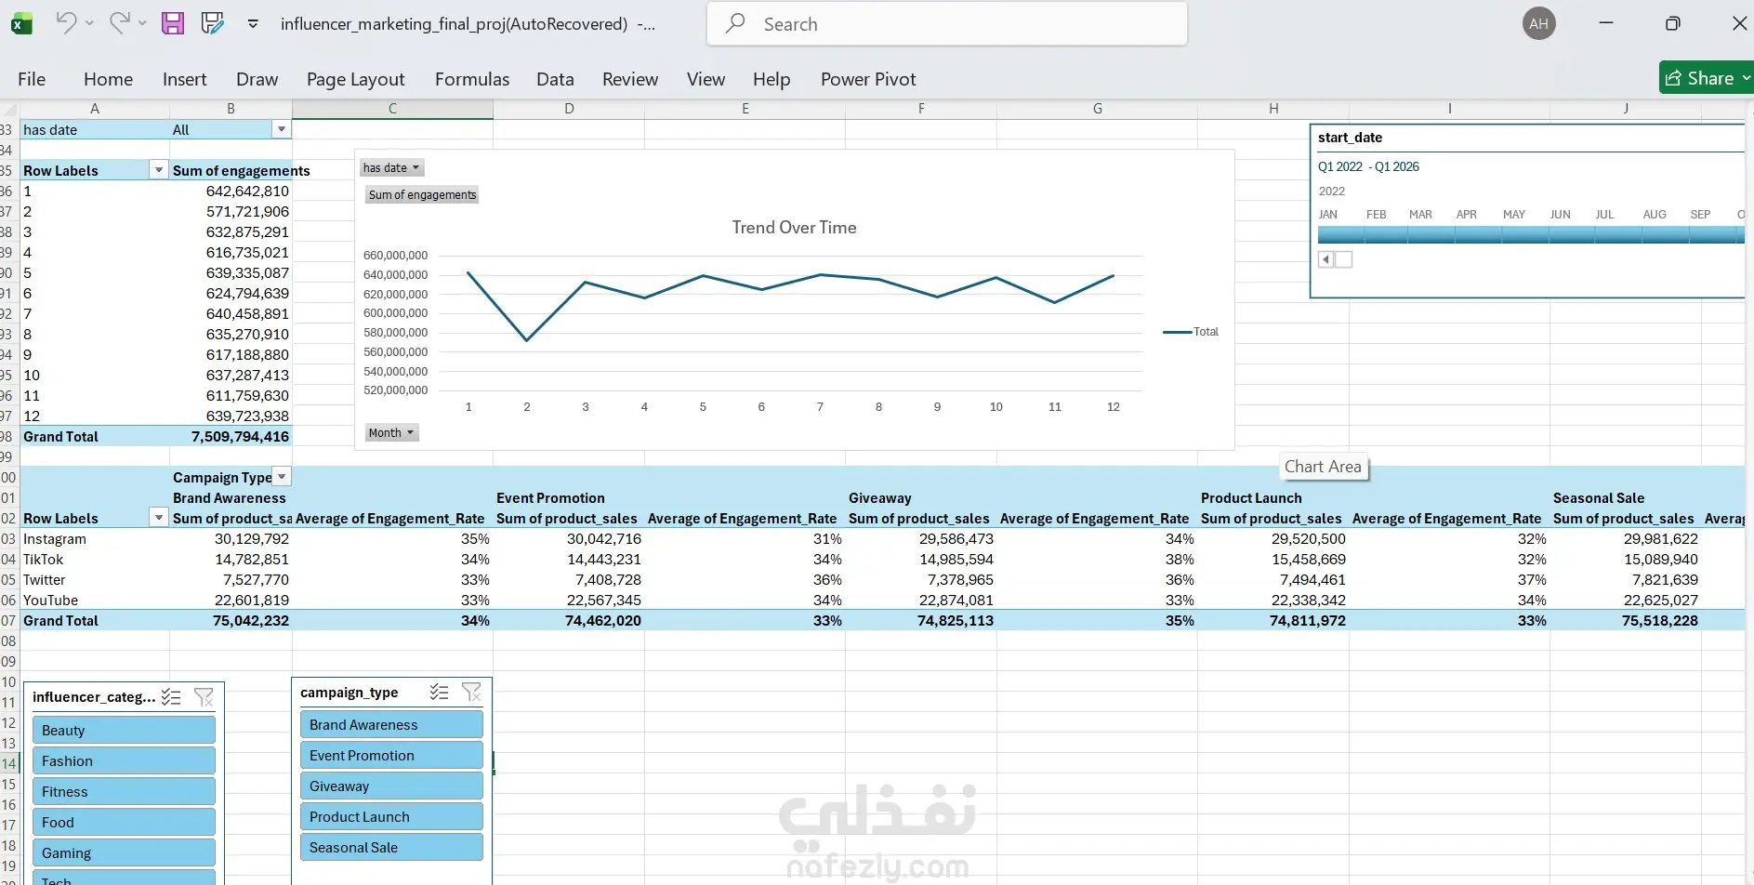The image size is (1754, 885).
Task: Undo the last action
Action: point(65,22)
